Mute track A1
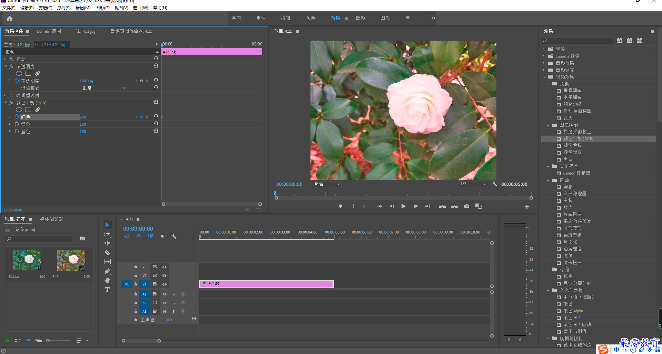The height and width of the screenshot is (354, 662). coord(164,294)
